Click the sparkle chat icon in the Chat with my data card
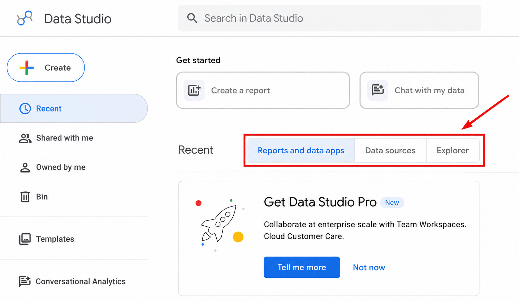 click(x=377, y=90)
